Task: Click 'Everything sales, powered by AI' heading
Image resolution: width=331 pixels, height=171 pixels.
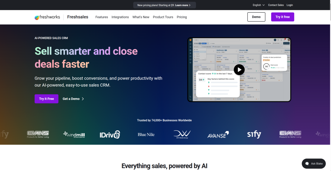Action: pos(165,166)
